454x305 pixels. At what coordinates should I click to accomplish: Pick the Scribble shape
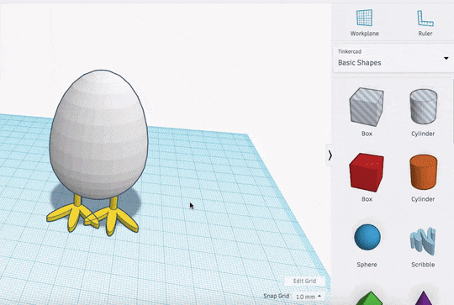click(x=423, y=241)
